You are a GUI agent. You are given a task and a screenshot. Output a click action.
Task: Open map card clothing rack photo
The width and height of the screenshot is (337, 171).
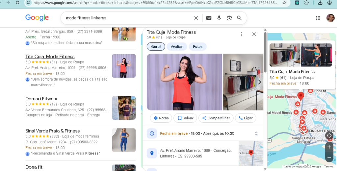285,55
